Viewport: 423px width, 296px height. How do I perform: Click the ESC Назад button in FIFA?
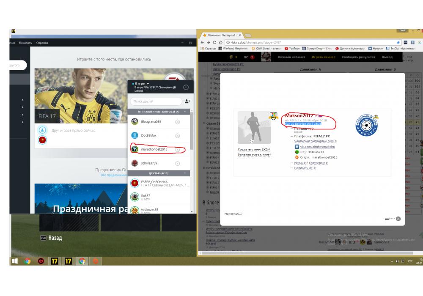point(51,238)
